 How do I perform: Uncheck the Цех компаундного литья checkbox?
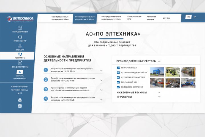pos(118,72)
